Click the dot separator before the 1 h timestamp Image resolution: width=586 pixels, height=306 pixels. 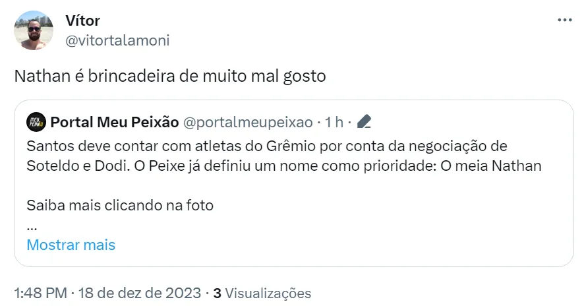pyautogui.click(x=320, y=122)
